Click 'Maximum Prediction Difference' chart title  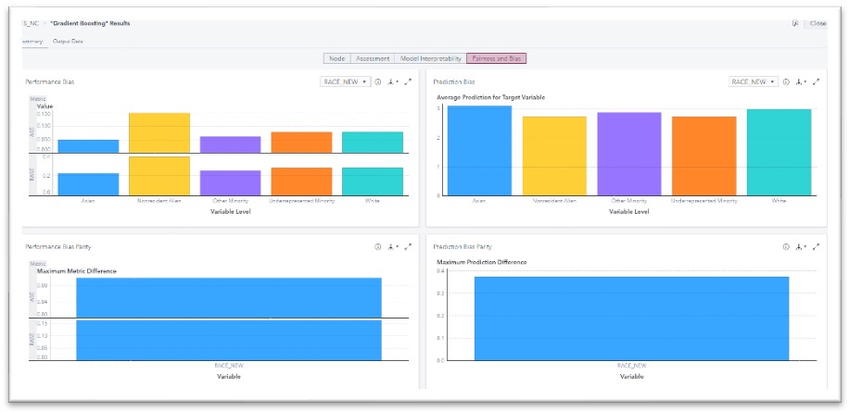pos(481,262)
